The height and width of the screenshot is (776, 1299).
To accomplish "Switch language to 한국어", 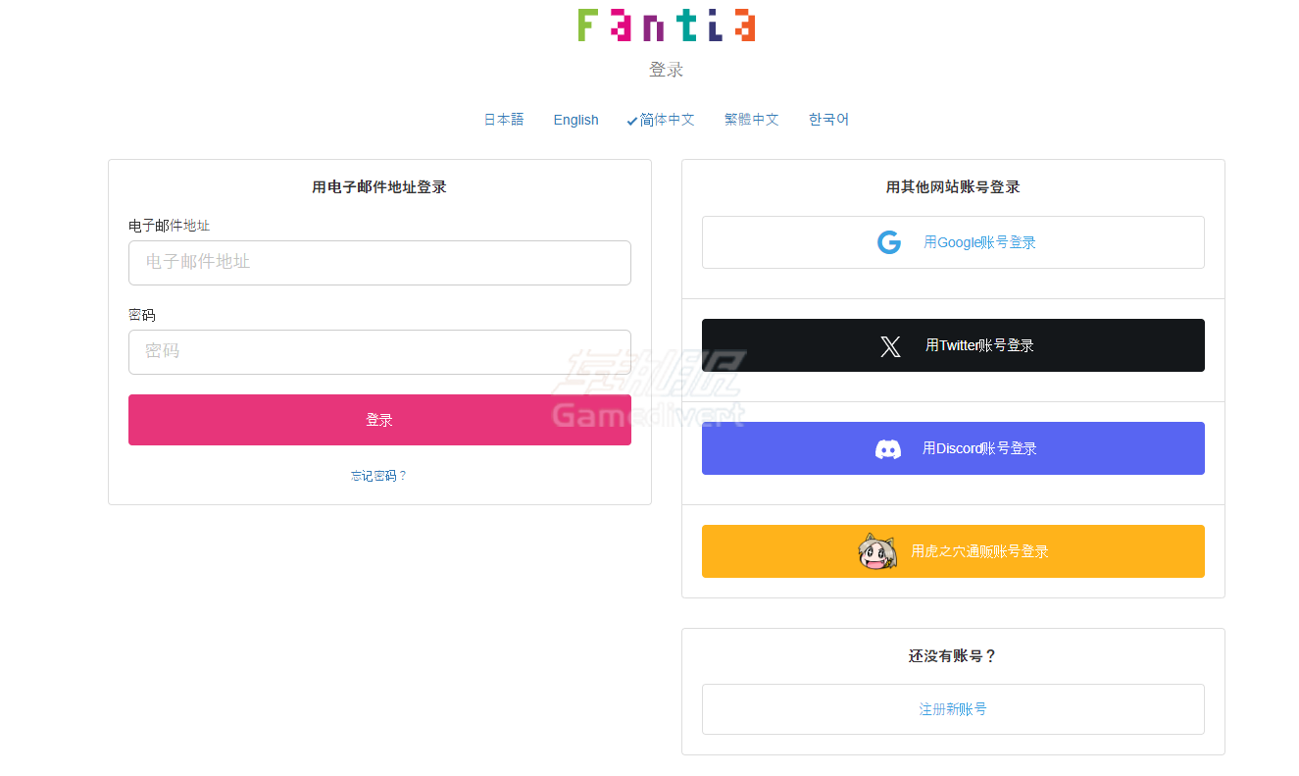I will tap(828, 120).
